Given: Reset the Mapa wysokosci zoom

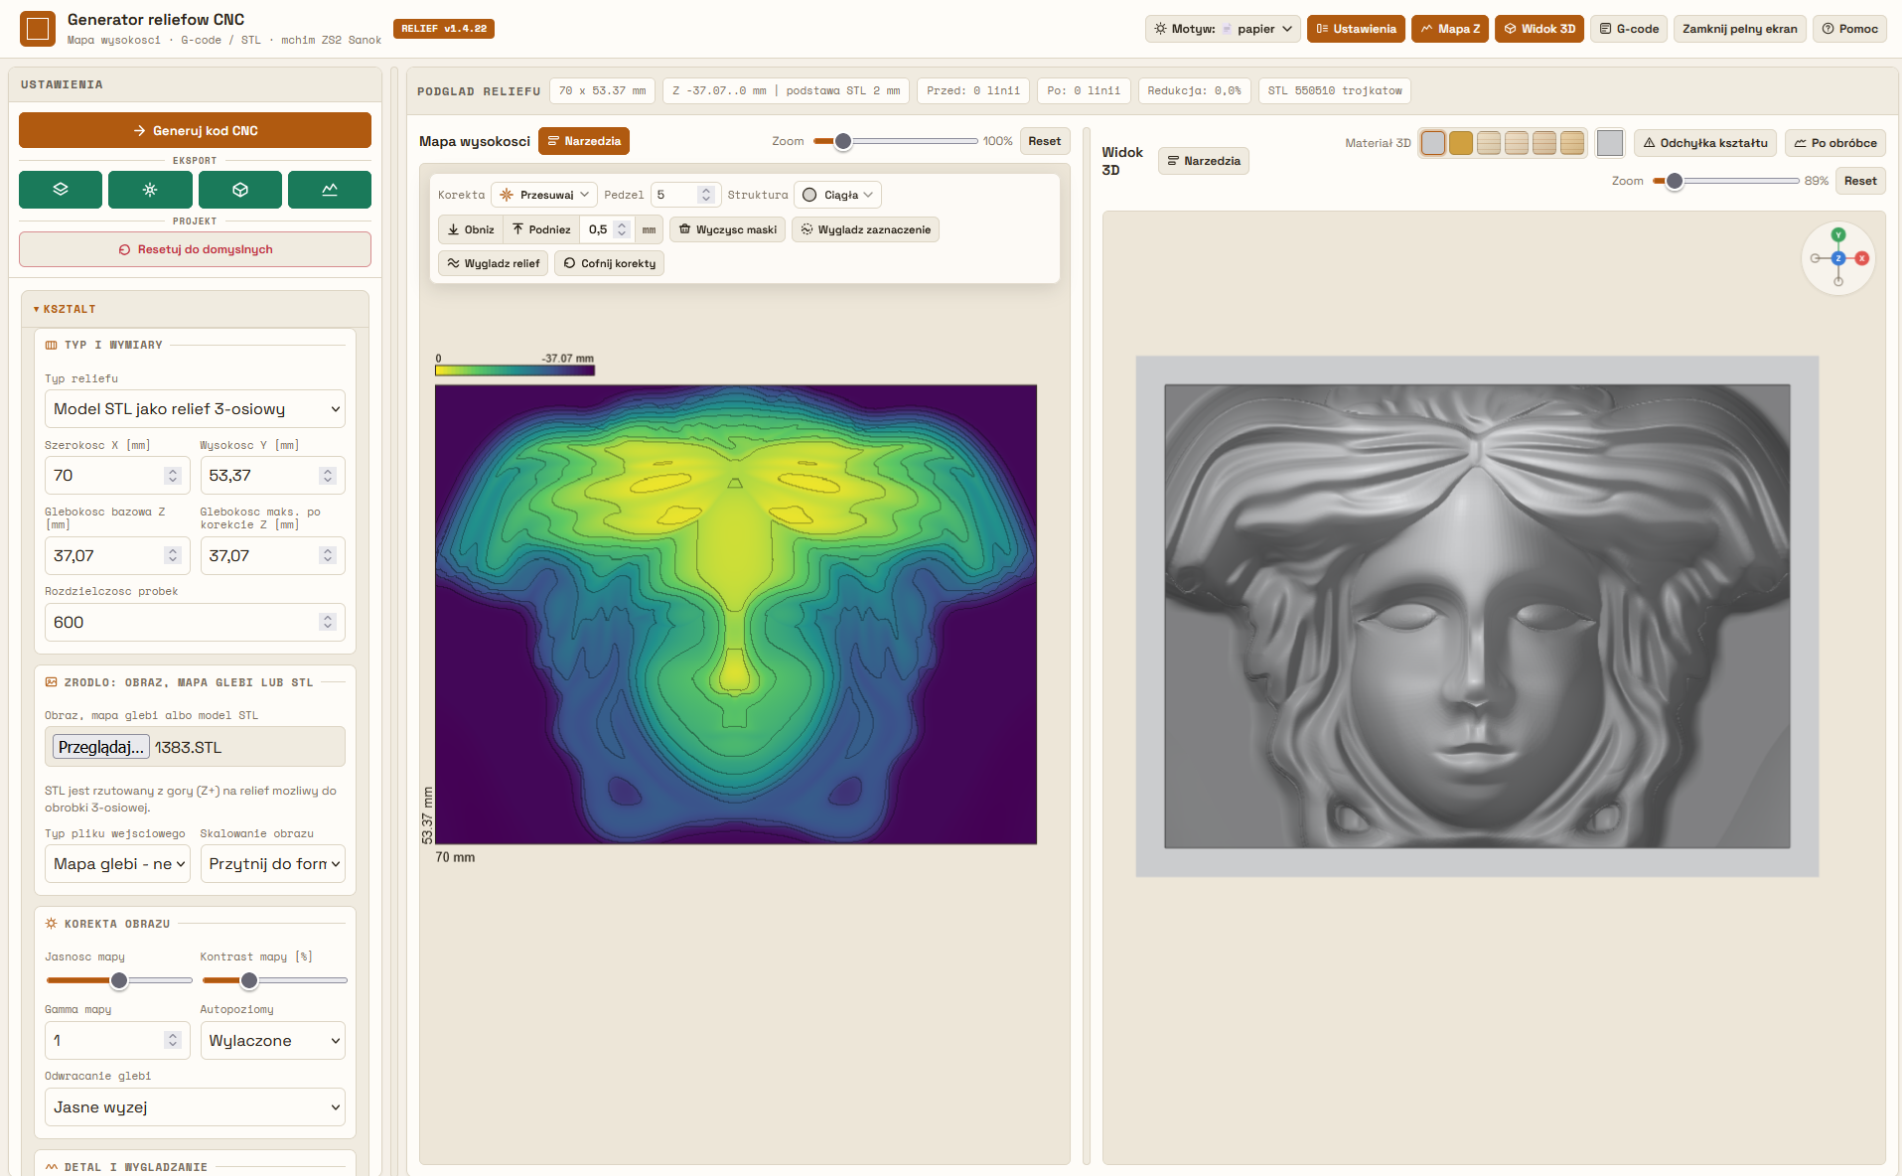Looking at the screenshot, I should click(x=1044, y=141).
